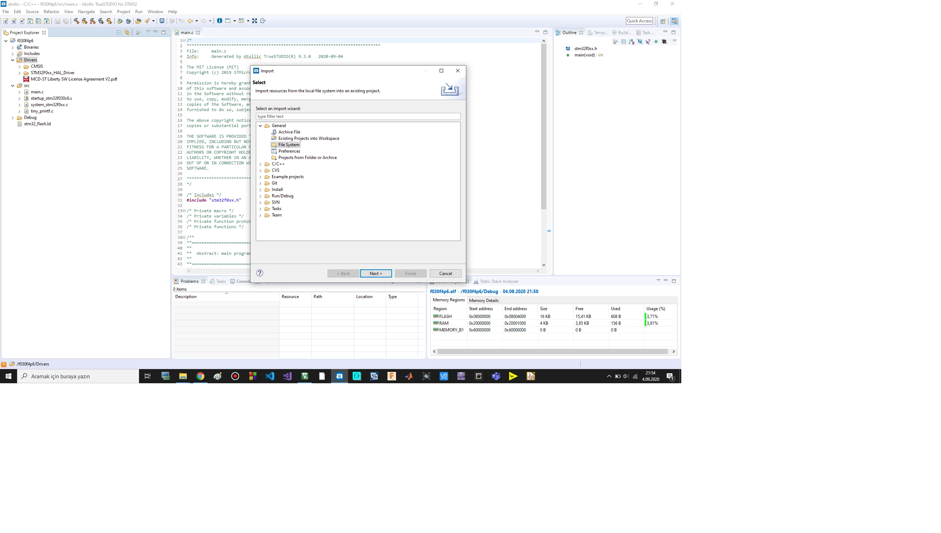The height and width of the screenshot is (533, 941).
Task: Expand the Debug folder in Project Explorer
Action: (x=13, y=117)
